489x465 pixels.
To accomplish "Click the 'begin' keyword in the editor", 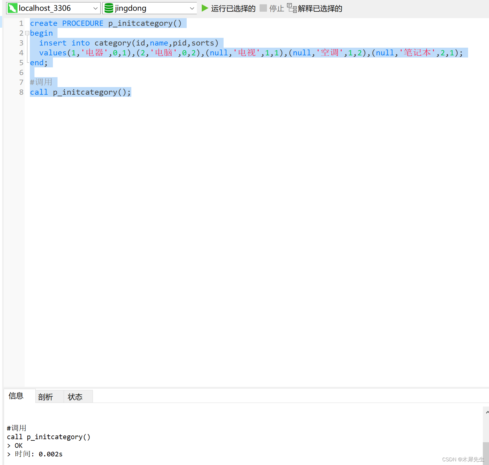I will click(x=42, y=33).
